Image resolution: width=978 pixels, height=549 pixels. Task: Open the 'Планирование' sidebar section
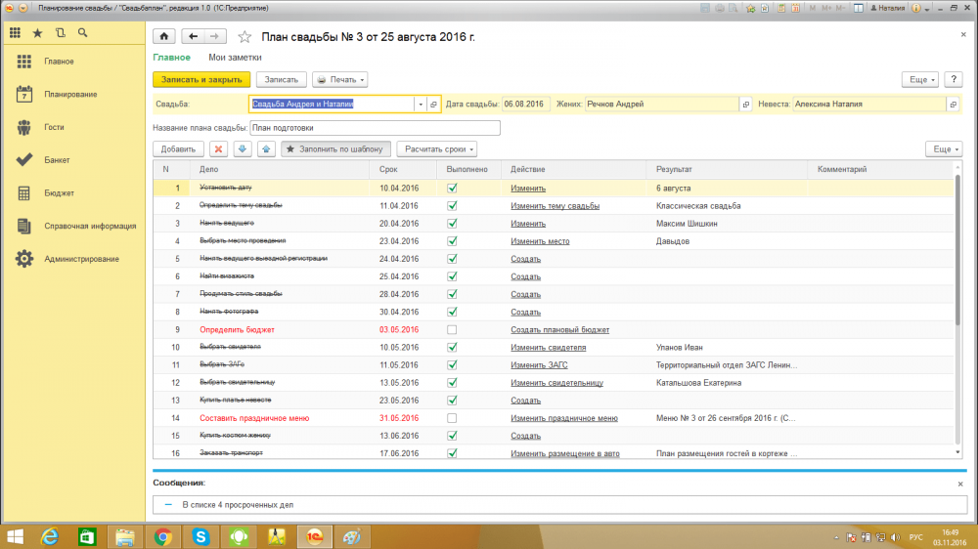[69, 95]
